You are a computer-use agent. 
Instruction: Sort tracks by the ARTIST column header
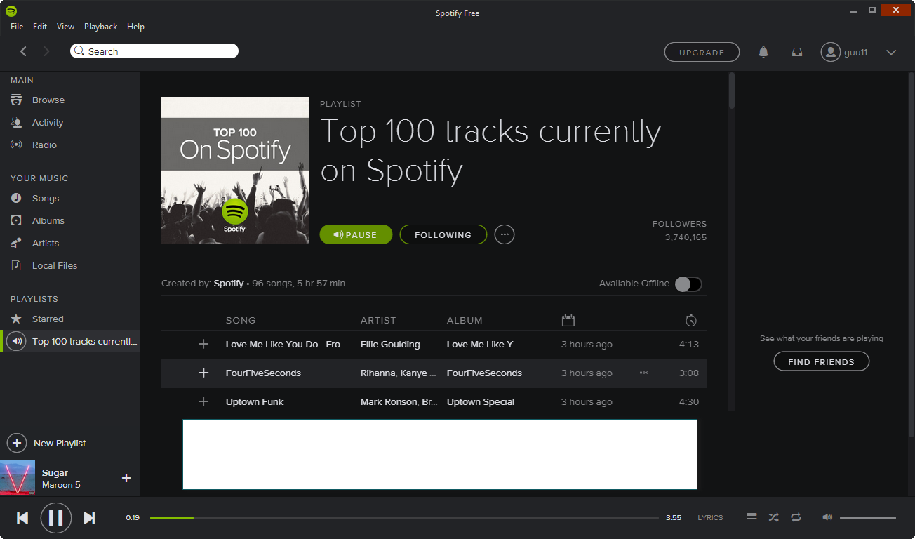[378, 320]
